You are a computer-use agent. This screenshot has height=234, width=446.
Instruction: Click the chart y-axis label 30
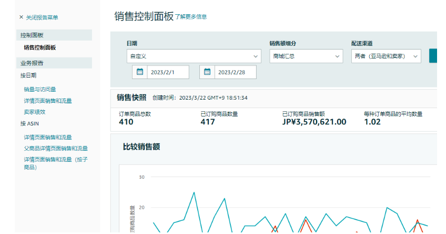tap(141, 177)
